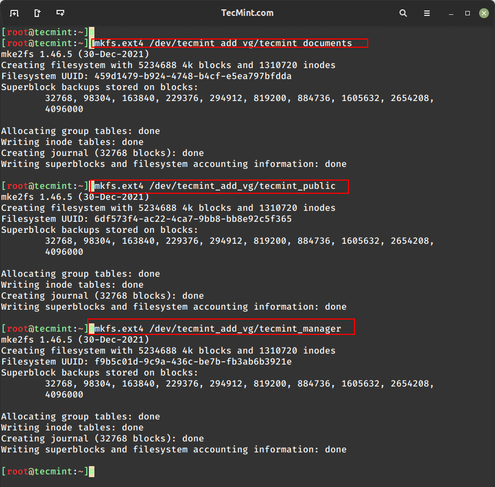The width and height of the screenshot is (495, 487).
Task: Open the hamburger menu
Action: (427, 13)
